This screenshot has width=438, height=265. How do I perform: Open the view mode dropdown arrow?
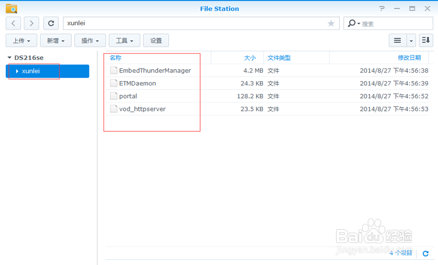click(411, 41)
